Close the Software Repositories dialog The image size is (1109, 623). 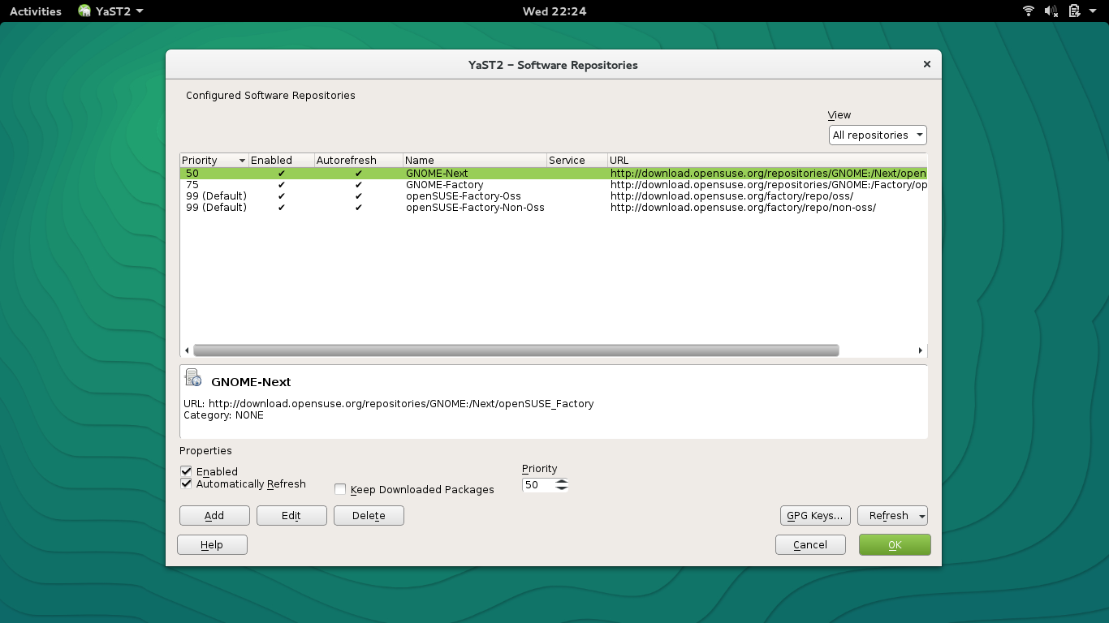(926, 65)
